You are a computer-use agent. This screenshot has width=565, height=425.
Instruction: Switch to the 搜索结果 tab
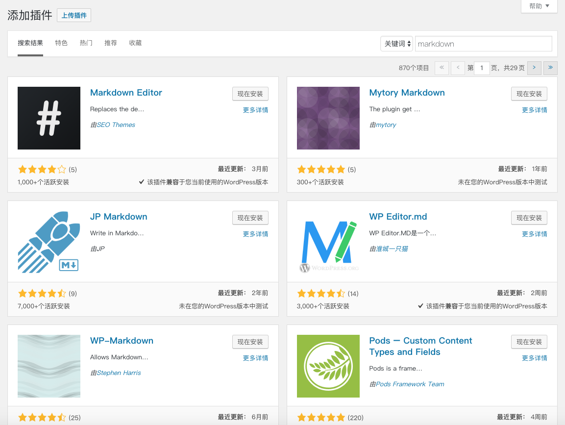tap(30, 43)
